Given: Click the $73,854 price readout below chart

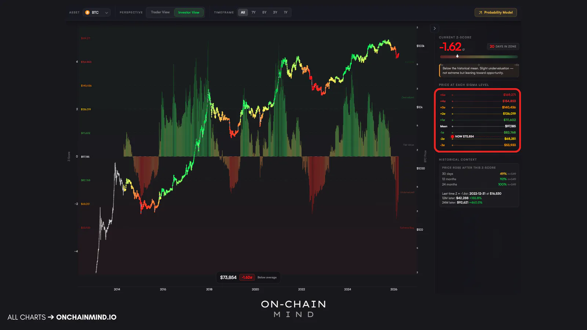Looking at the screenshot, I should [x=228, y=278].
